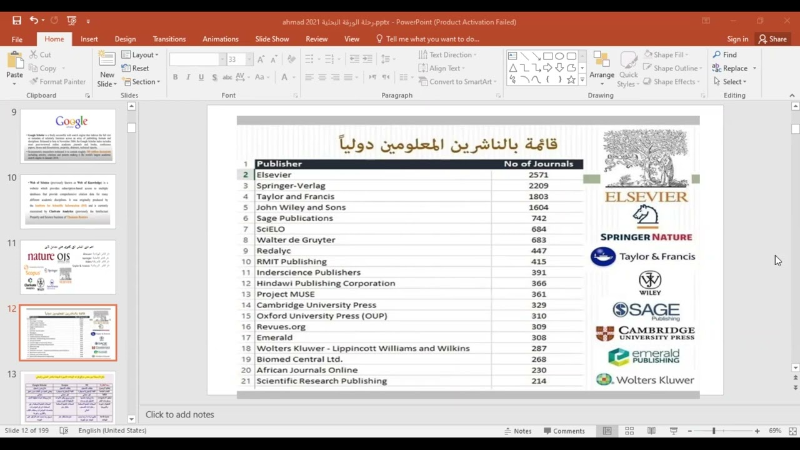Align text to the right
Image resolution: width=800 pixels, height=450 pixels.
(336, 77)
